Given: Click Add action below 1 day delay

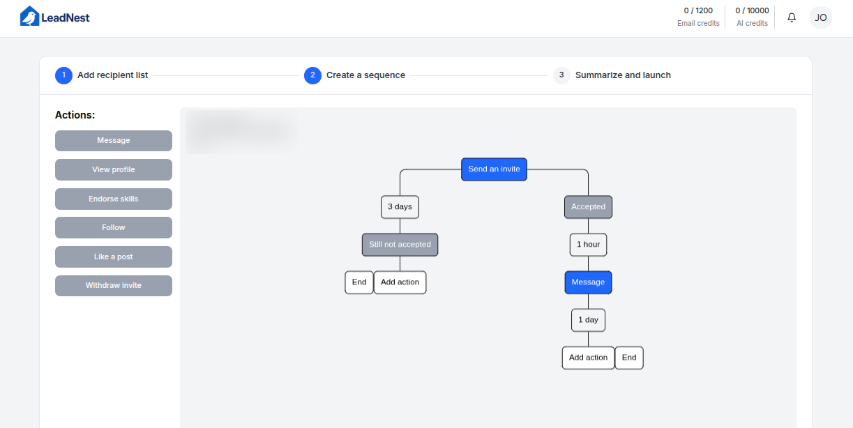Looking at the screenshot, I should point(588,358).
